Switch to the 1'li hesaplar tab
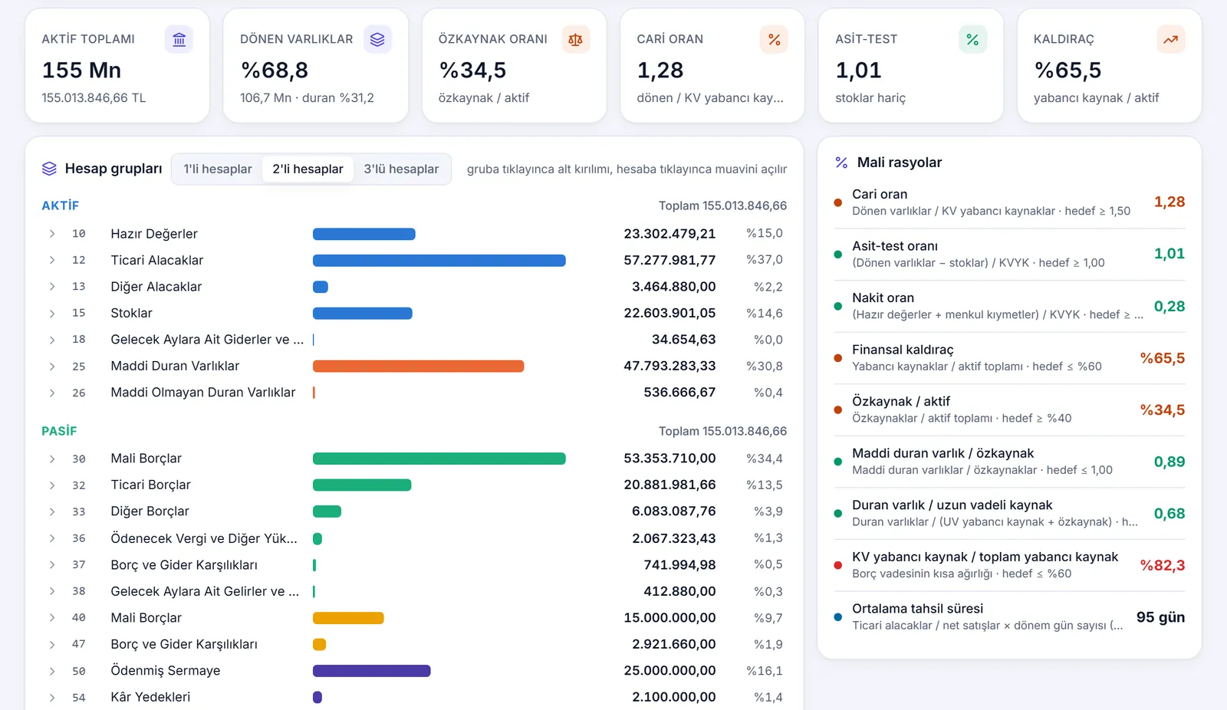This screenshot has height=710, width=1227. (x=218, y=169)
